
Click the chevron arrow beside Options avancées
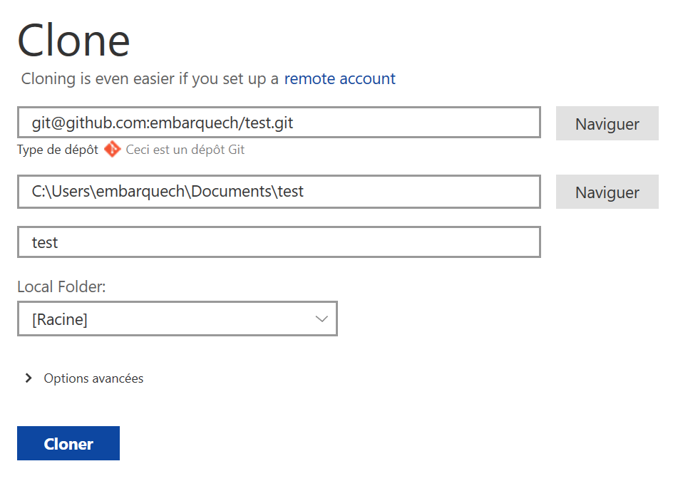point(29,378)
